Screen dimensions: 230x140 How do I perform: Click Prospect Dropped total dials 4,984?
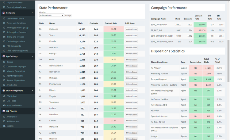click(x=208, y=79)
